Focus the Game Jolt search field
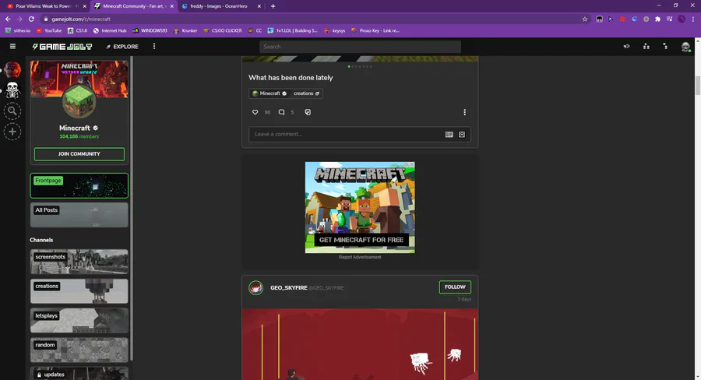The image size is (701, 380). (x=360, y=47)
